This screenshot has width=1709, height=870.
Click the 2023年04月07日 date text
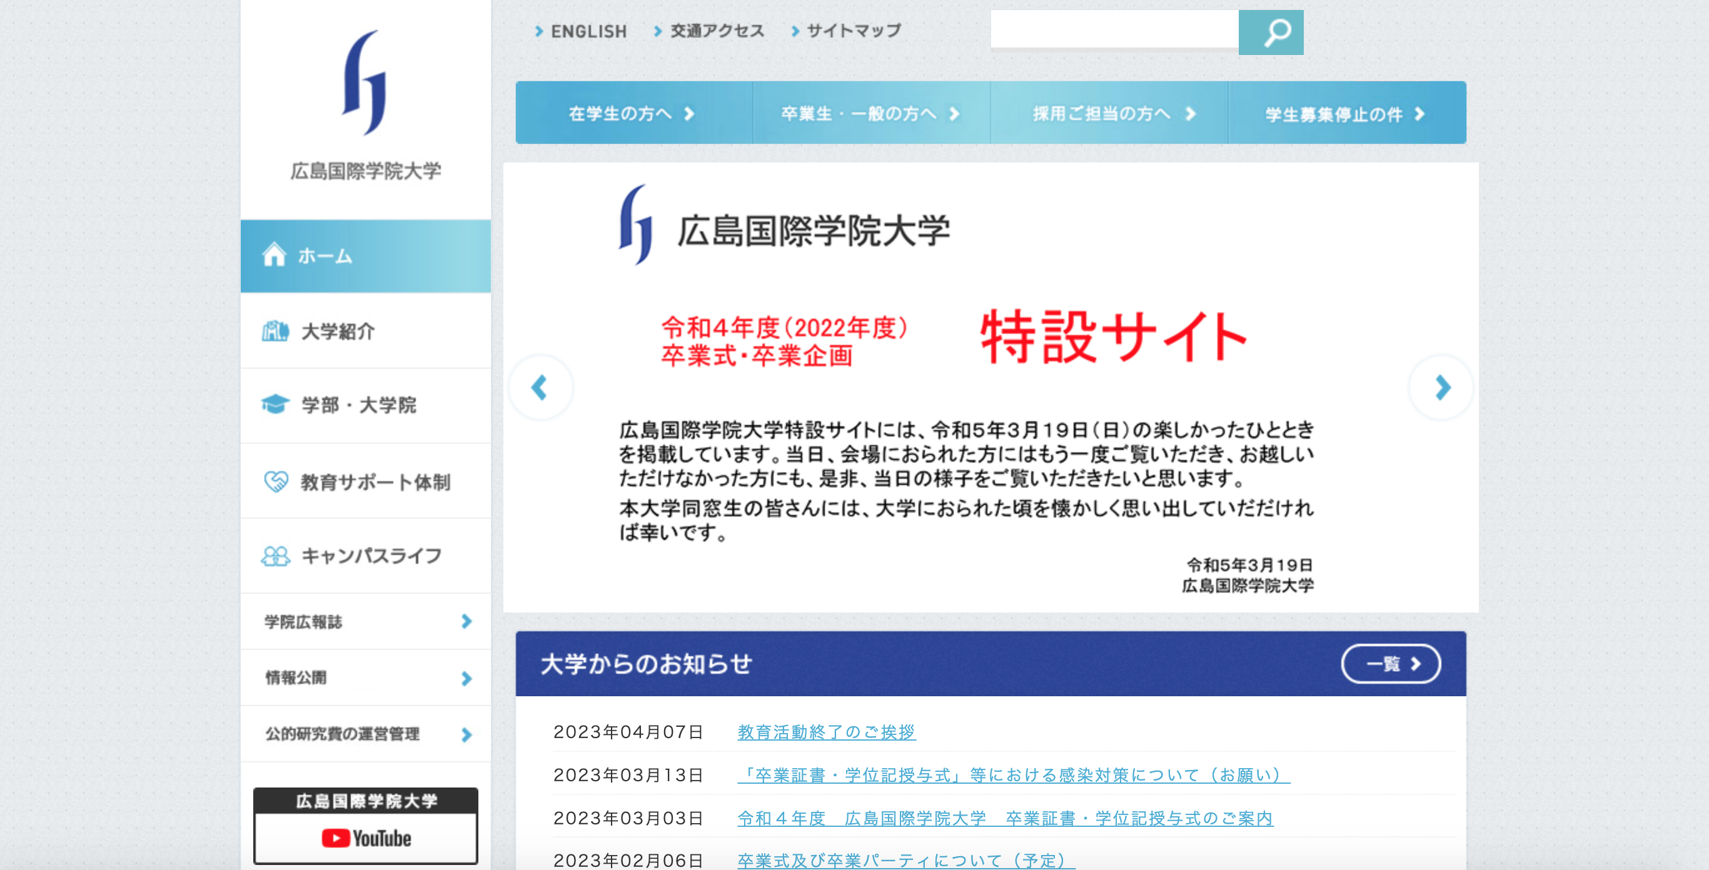(x=628, y=732)
